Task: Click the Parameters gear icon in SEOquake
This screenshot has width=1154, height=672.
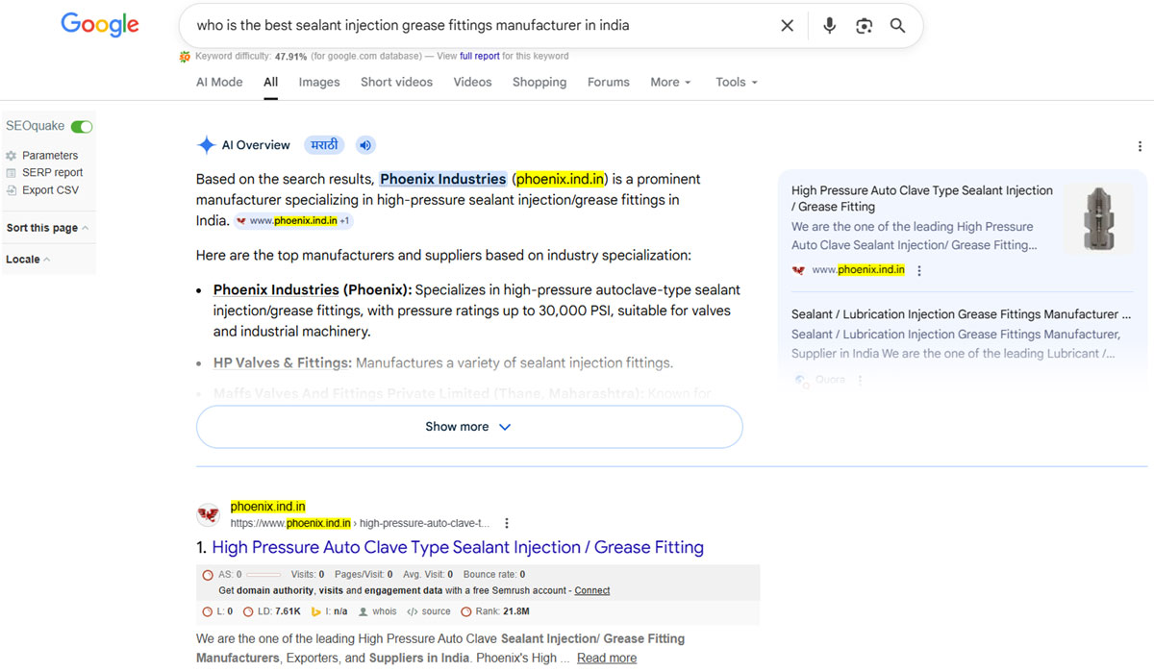Action: pyautogui.click(x=12, y=156)
